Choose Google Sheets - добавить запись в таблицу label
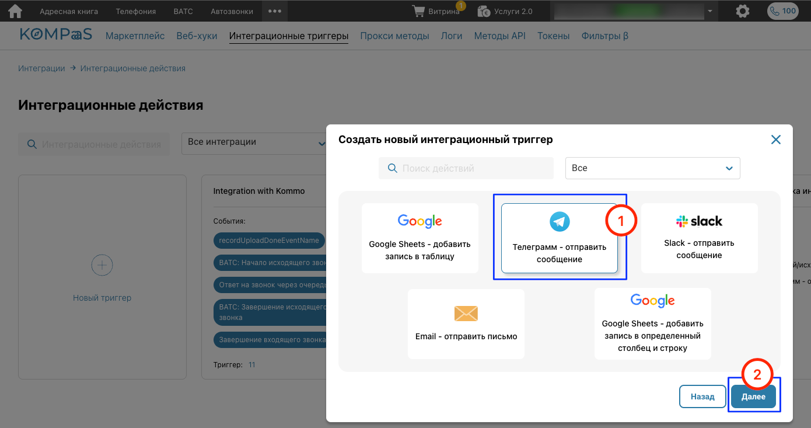This screenshot has height=428, width=811. [420, 250]
